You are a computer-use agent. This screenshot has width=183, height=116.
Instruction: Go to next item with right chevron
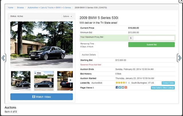(x=180, y=58)
